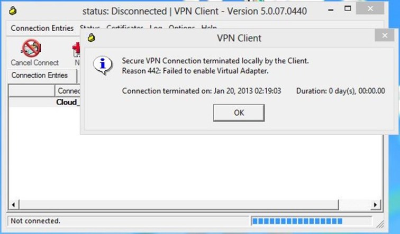
Task: Click the horizontal scrollbar left arrow
Action: [x=13, y=204]
